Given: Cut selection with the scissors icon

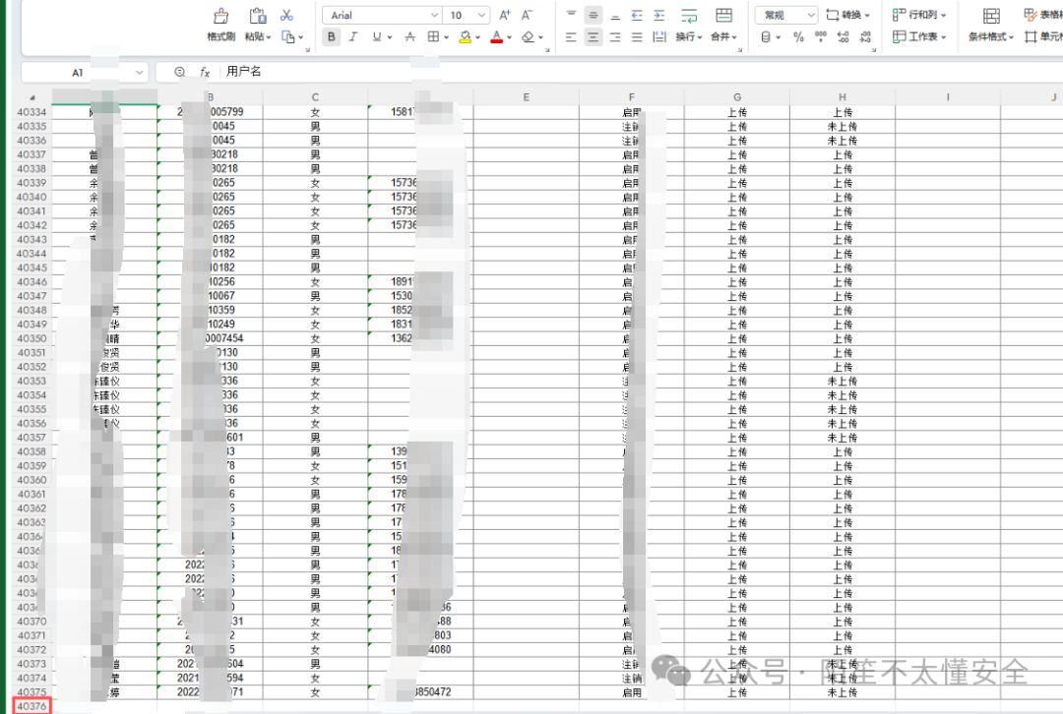Looking at the screenshot, I should [x=286, y=15].
